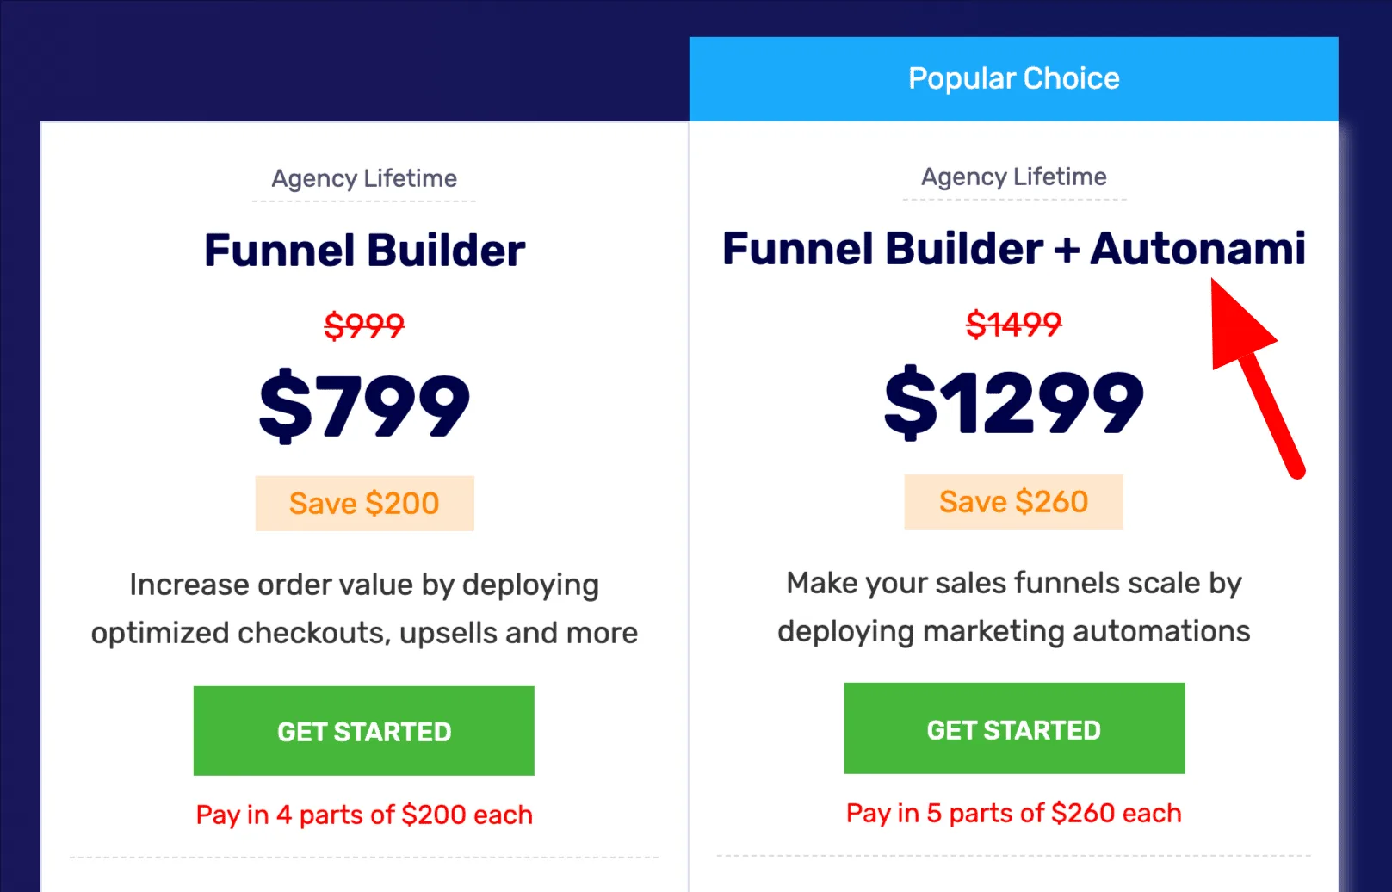1392x892 pixels.
Task: Click the Autonami word in plan title
Action: [1198, 249]
